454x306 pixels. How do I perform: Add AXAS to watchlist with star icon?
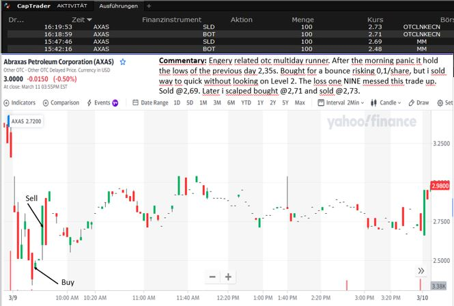[x=123, y=61]
